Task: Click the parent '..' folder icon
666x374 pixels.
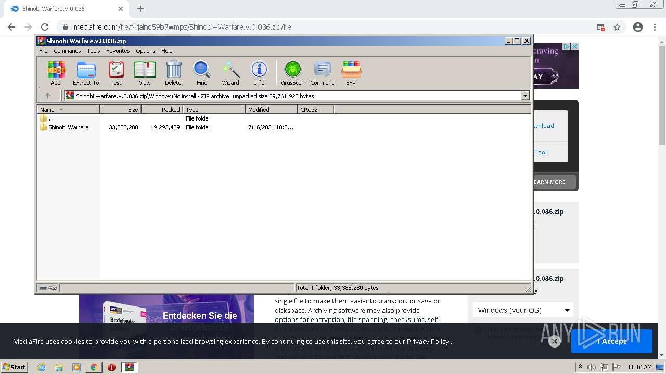Action: coord(43,118)
